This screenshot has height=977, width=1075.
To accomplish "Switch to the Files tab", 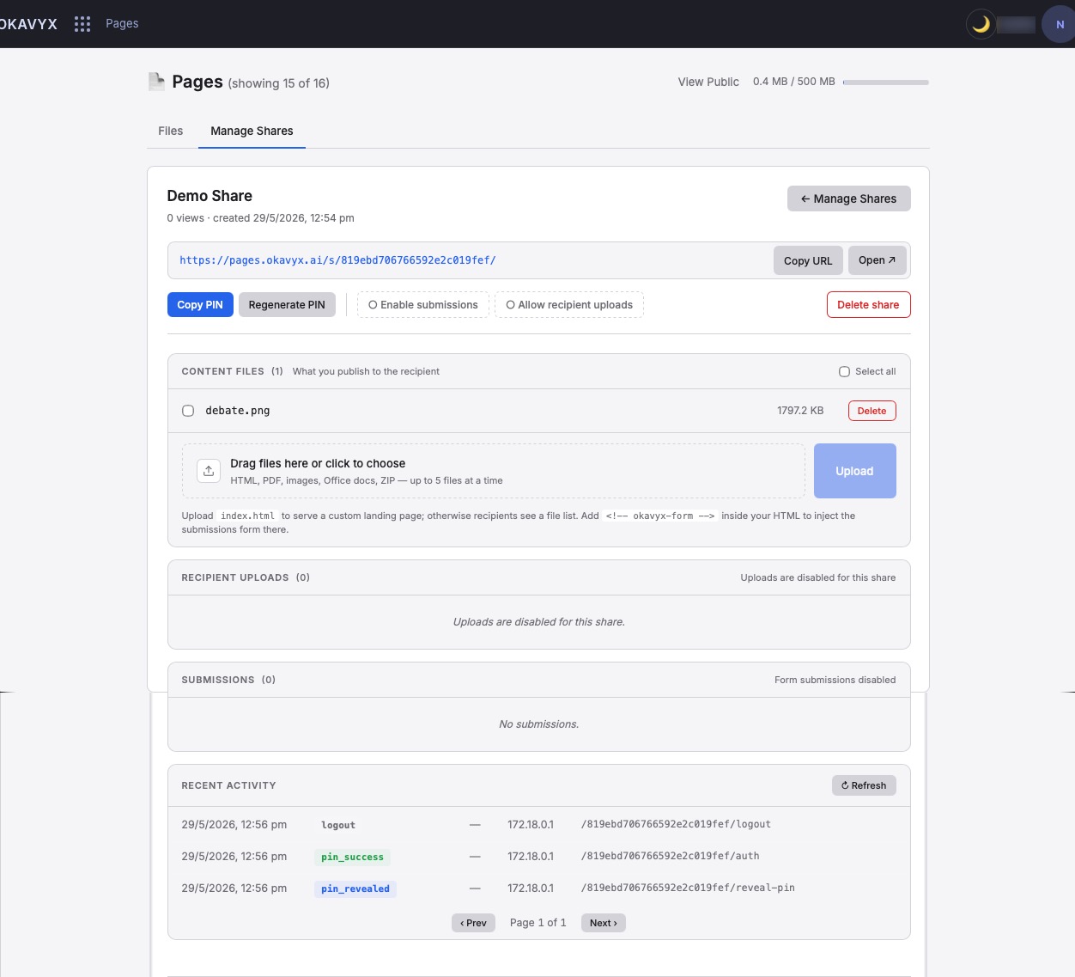I will tap(171, 131).
